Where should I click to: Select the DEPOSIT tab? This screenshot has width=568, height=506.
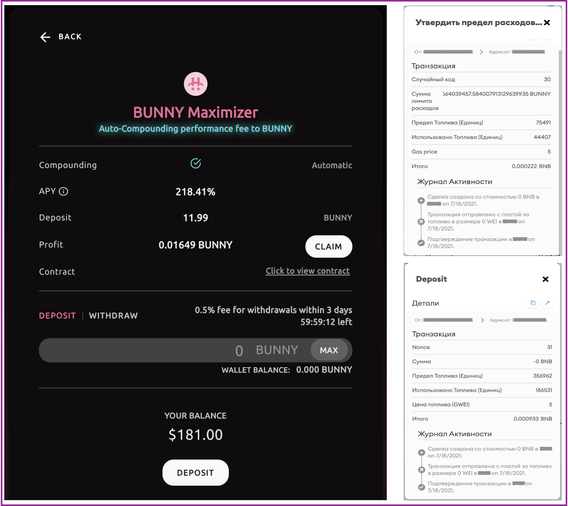point(57,315)
